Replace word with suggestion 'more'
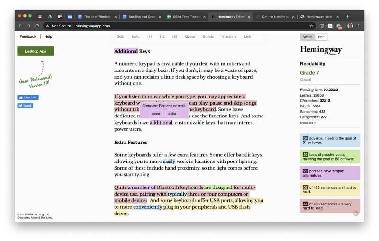 pyautogui.click(x=156, y=114)
